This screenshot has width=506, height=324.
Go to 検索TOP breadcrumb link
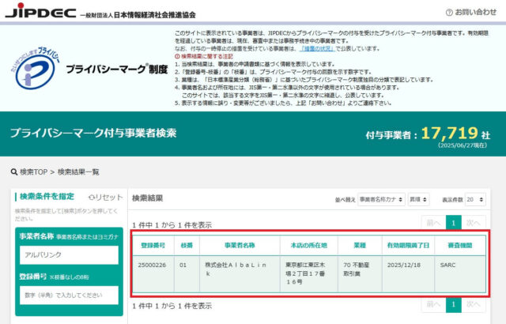[33, 171]
